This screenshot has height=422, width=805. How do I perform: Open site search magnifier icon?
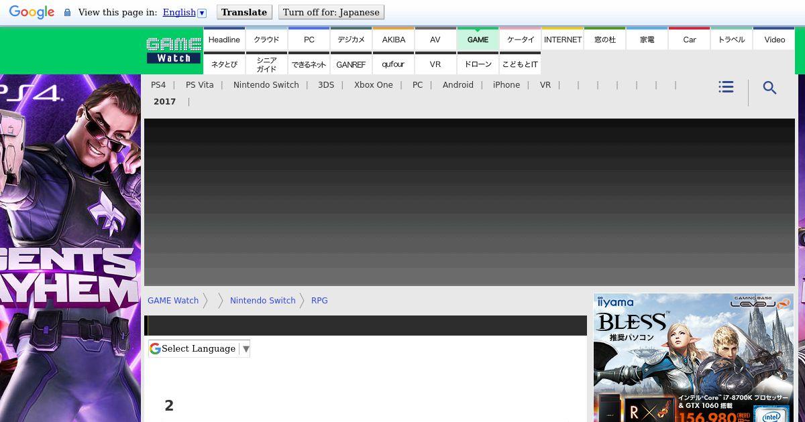(769, 88)
